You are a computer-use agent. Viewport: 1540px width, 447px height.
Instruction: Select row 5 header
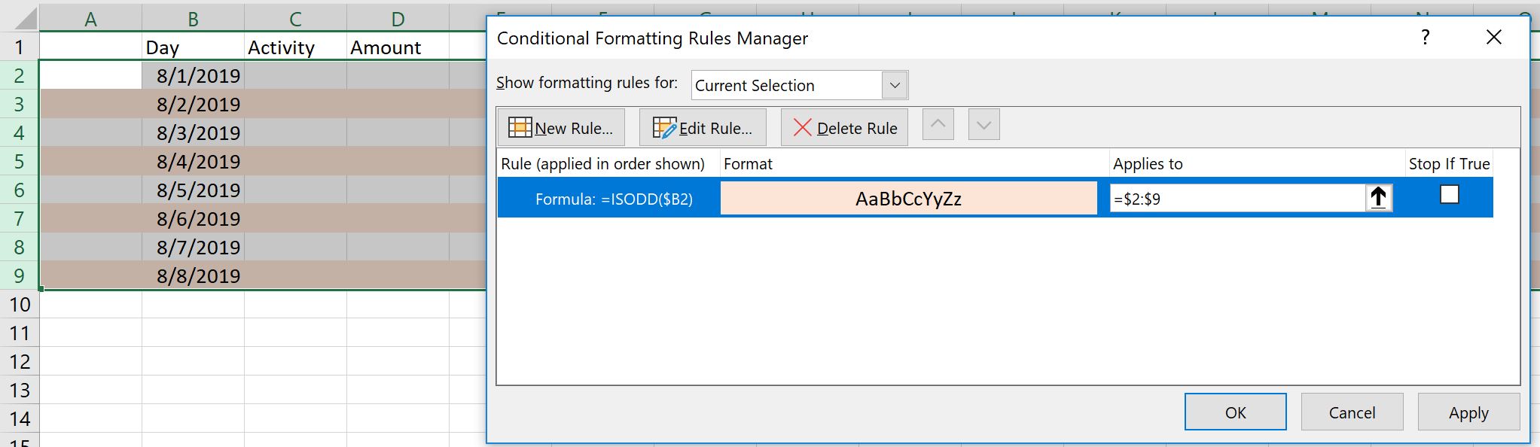pyautogui.click(x=20, y=161)
